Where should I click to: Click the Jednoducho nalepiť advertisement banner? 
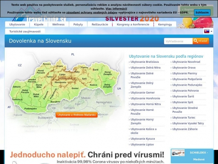(87, 157)
